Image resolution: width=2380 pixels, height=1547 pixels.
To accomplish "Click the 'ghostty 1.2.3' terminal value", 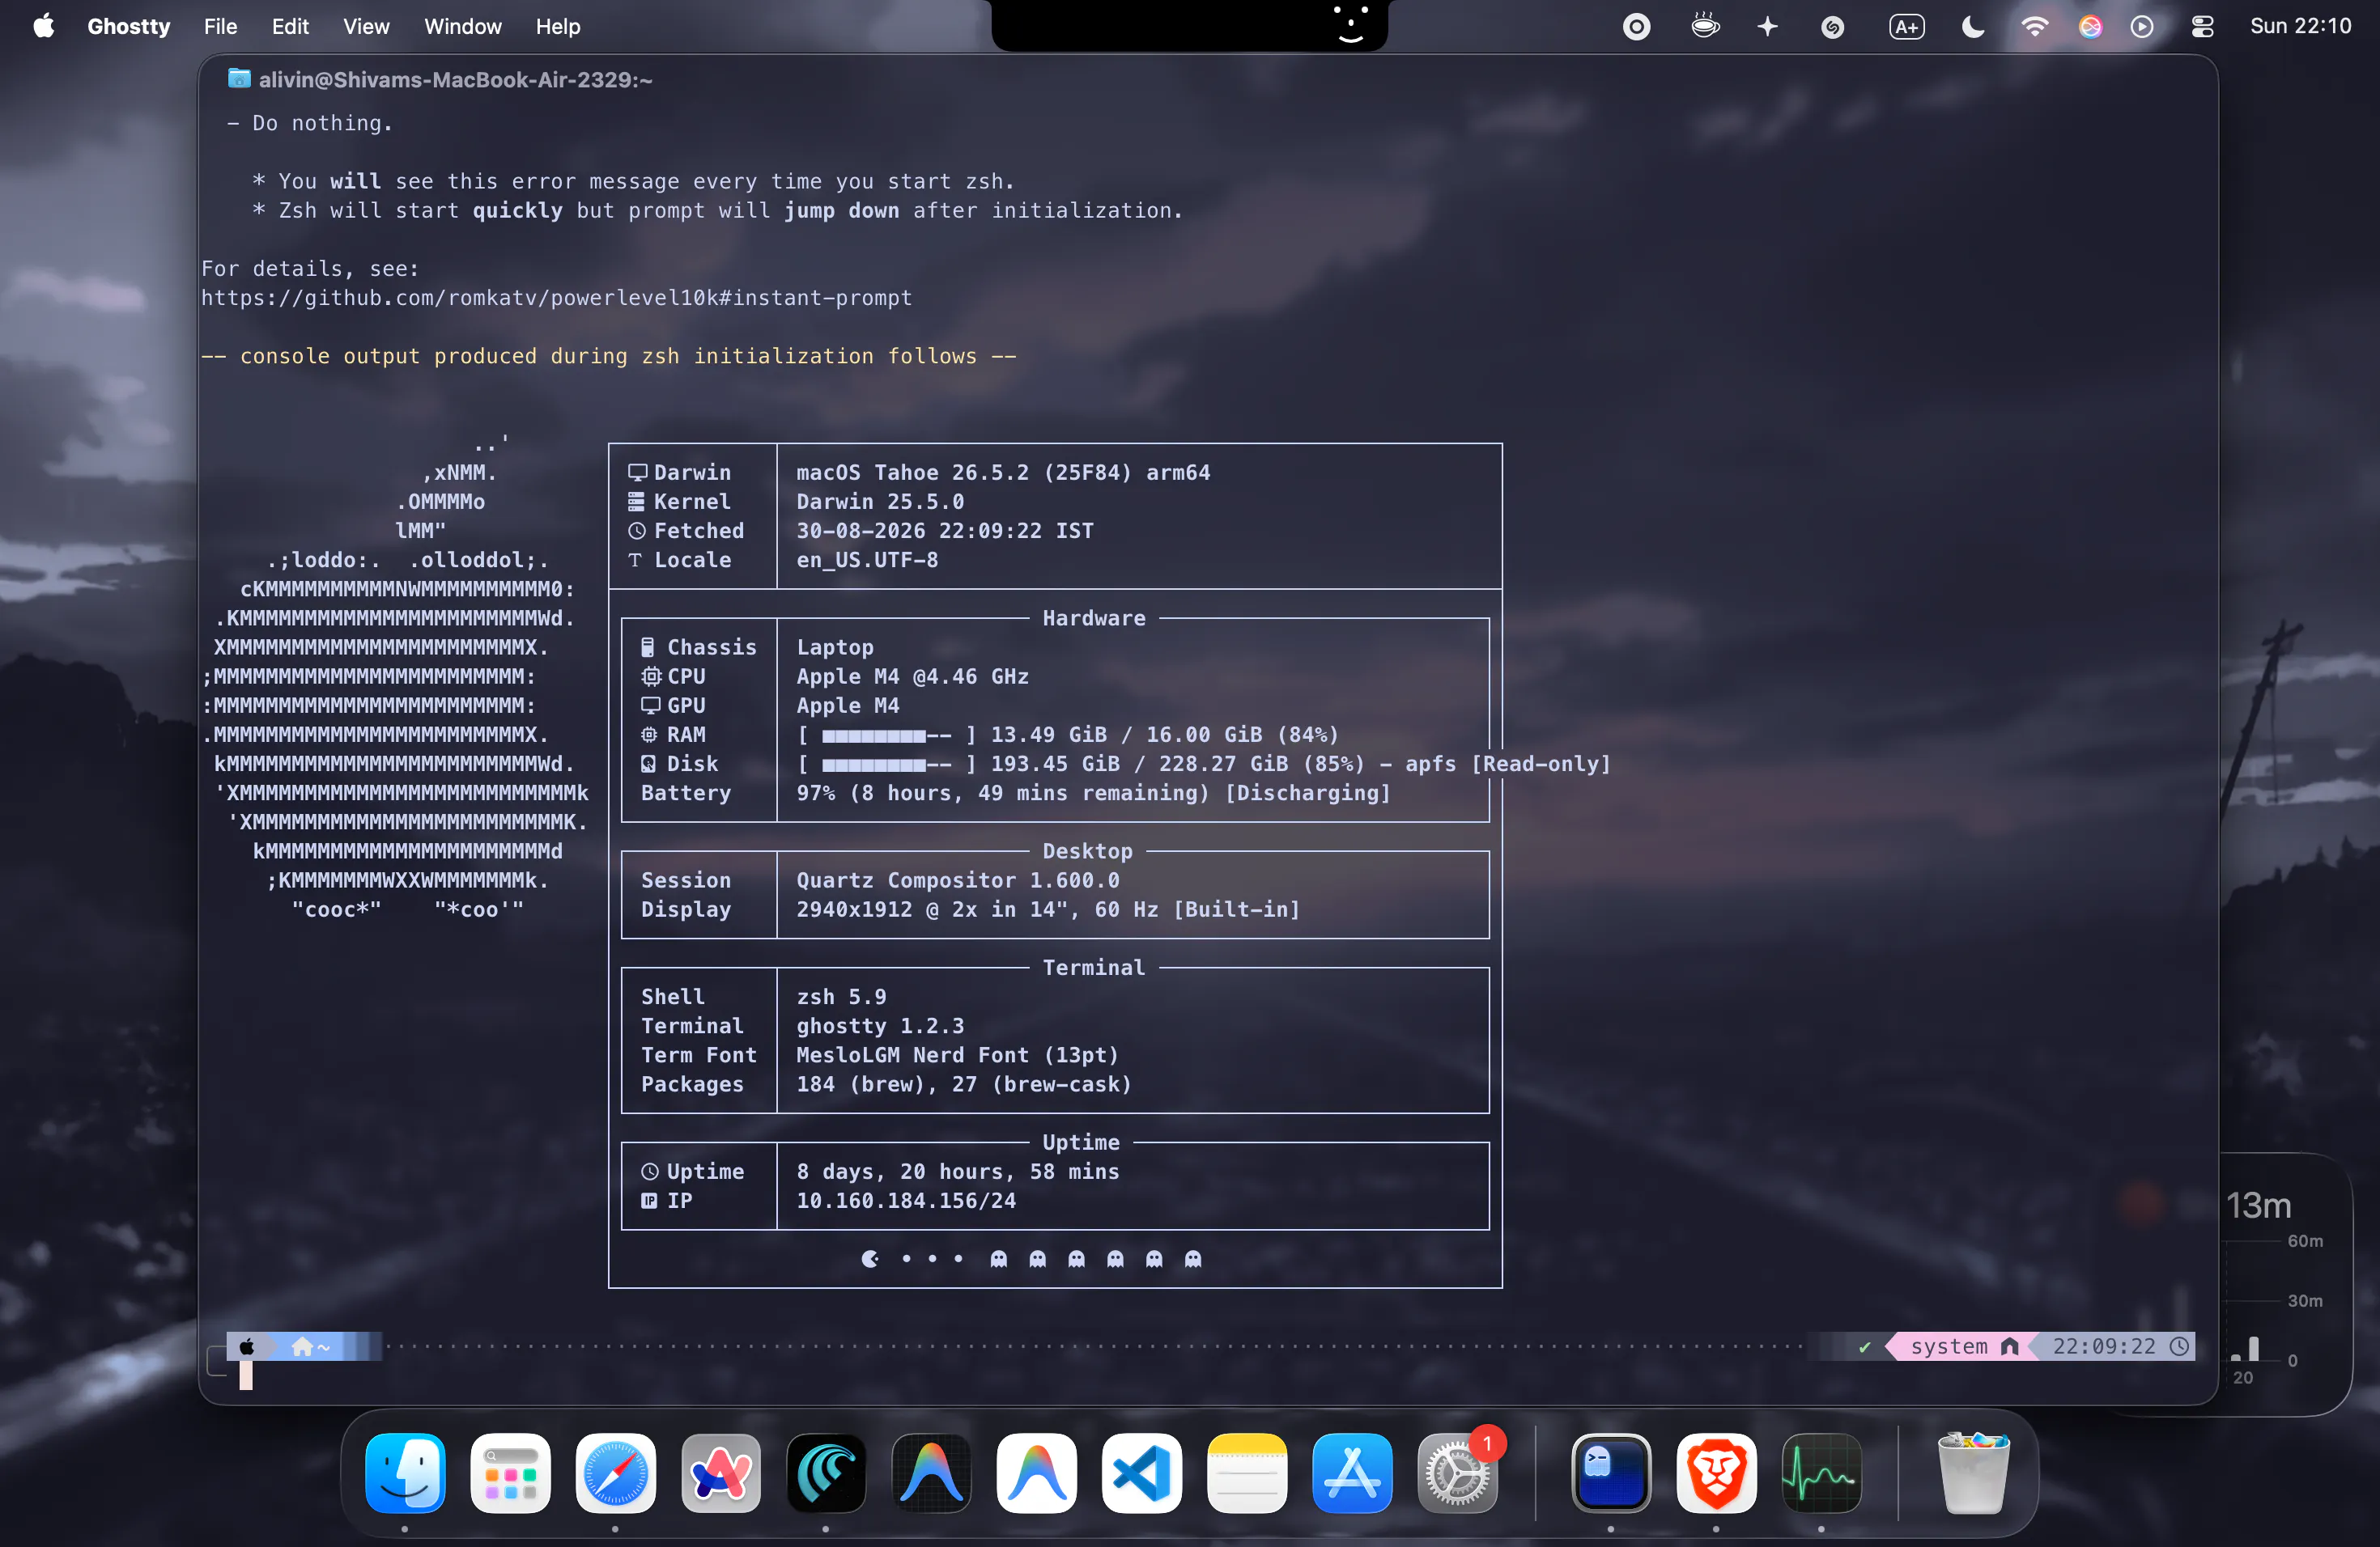I will tap(880, 1025).
